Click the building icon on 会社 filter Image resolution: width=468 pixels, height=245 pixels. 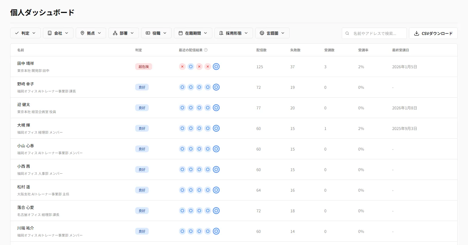[50, 33]
